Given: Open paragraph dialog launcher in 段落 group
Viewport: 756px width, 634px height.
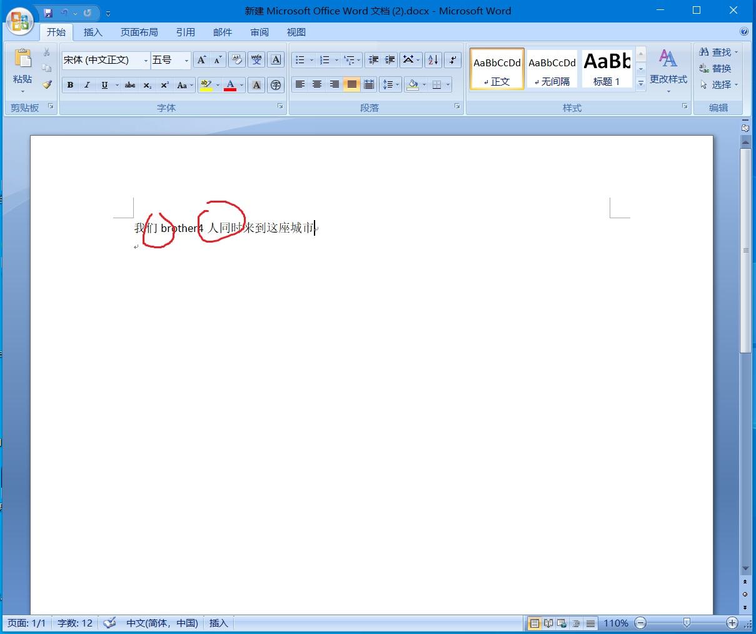Looking at the screenshot, I should pyautogui.click(x=457, y=107).
